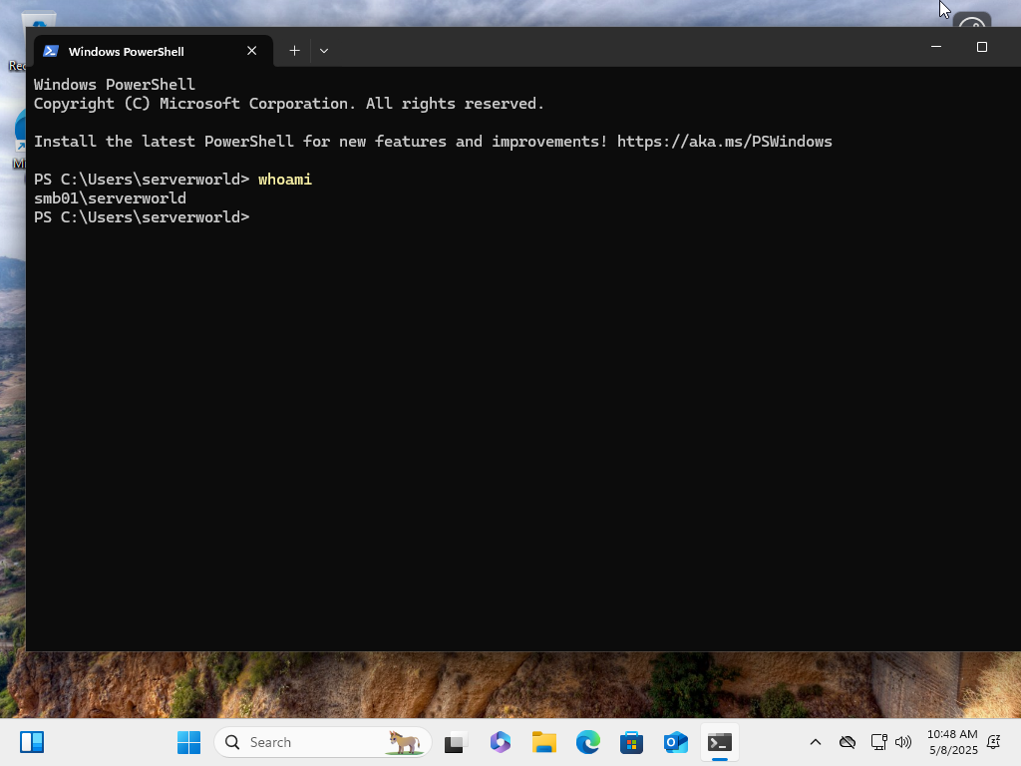This screenshot has height=766, width=1021.
Task: Click the smb01\serverworld output line
Action: point(110,198)
